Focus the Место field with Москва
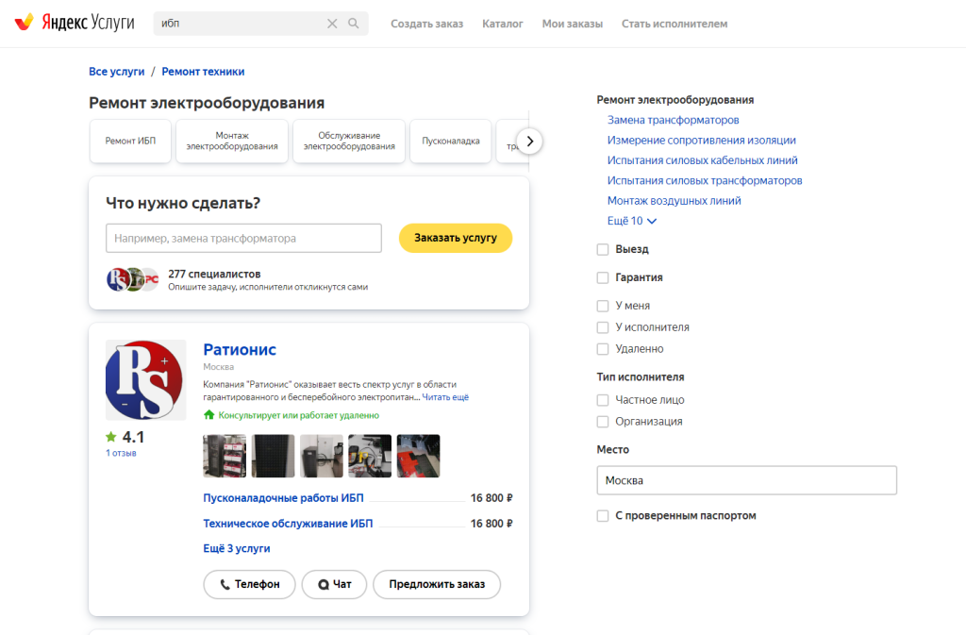Image resolution: width=966 pixels, height=635 pixels. (x=747, y=480)
